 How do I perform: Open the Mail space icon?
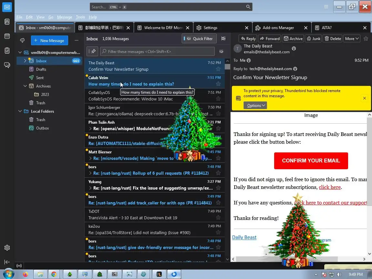tap(7, 7)
